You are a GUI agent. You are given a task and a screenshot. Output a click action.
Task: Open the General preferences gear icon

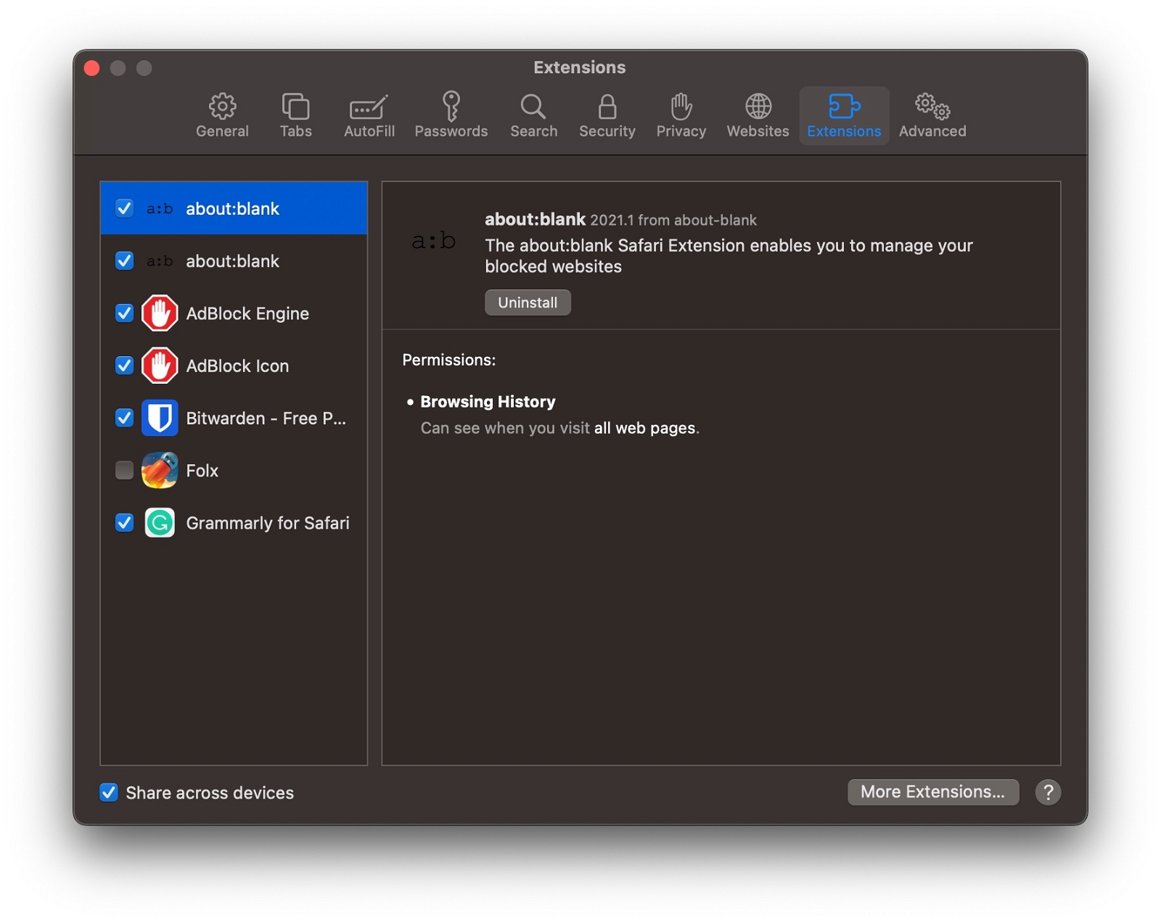tap(222, 107)
